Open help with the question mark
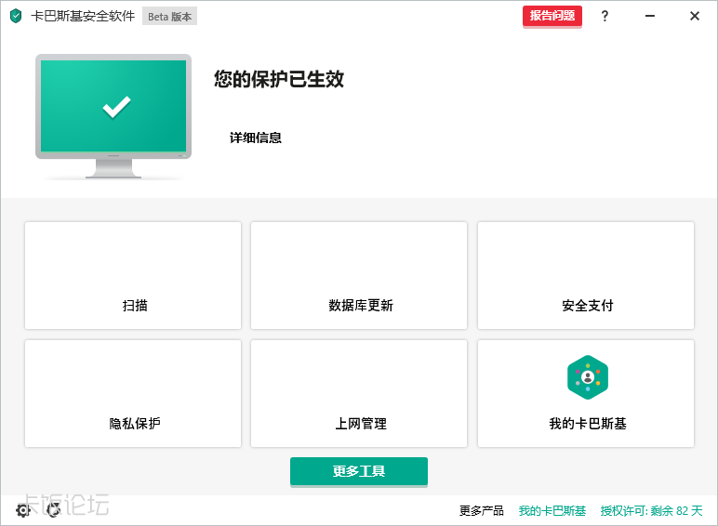The height and width of the screenshot is (526, 718). (x=605, y=16)
